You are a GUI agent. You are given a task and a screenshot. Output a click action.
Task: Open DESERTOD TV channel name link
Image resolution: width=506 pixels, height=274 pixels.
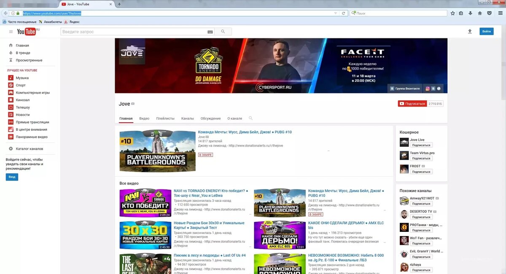[x=421, y=212]
